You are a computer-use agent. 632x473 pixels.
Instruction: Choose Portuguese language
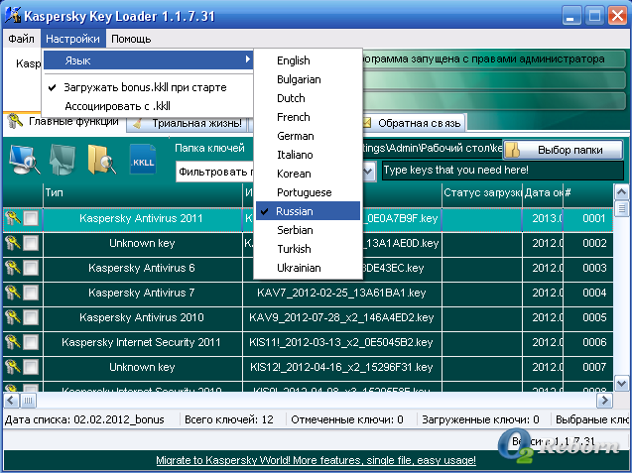point(308,192)
